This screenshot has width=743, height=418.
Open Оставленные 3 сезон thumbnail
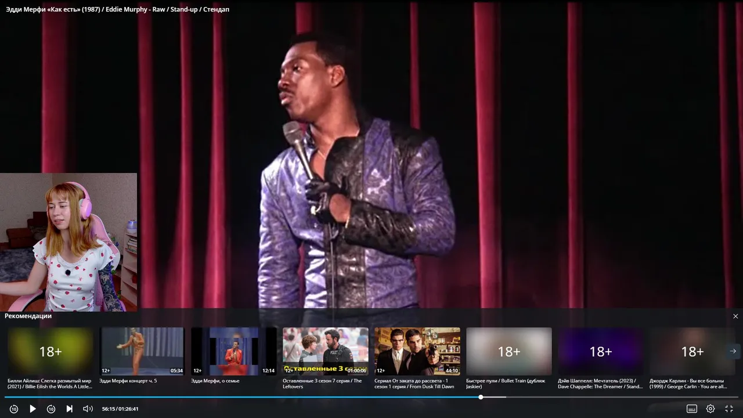(x=326, y=351)
